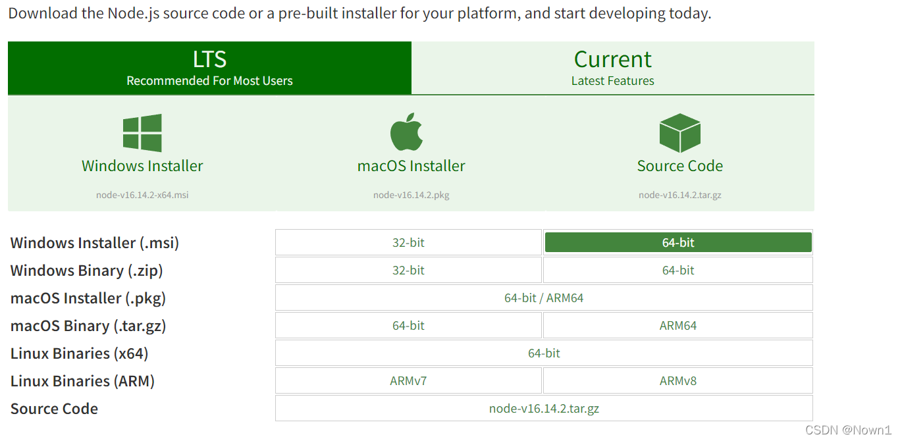The width and height of the screenshot is (902, 441).
Task: Click the Windows Installer (.msi) row label
Action: (95, 243)
